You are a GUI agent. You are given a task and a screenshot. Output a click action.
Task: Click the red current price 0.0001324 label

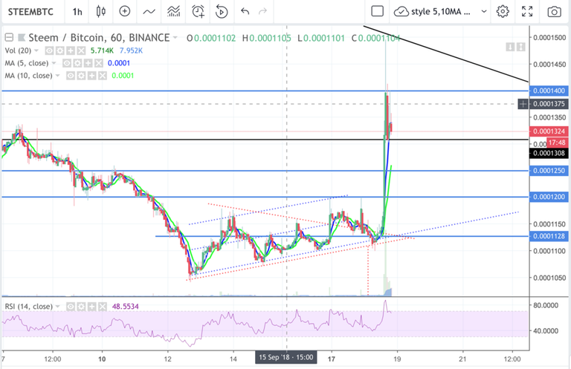[x=549, y=131]
